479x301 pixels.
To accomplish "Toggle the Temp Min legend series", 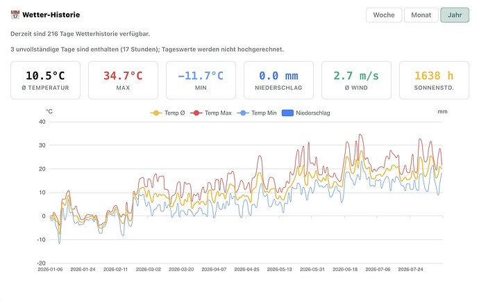I will pos(257,113).
